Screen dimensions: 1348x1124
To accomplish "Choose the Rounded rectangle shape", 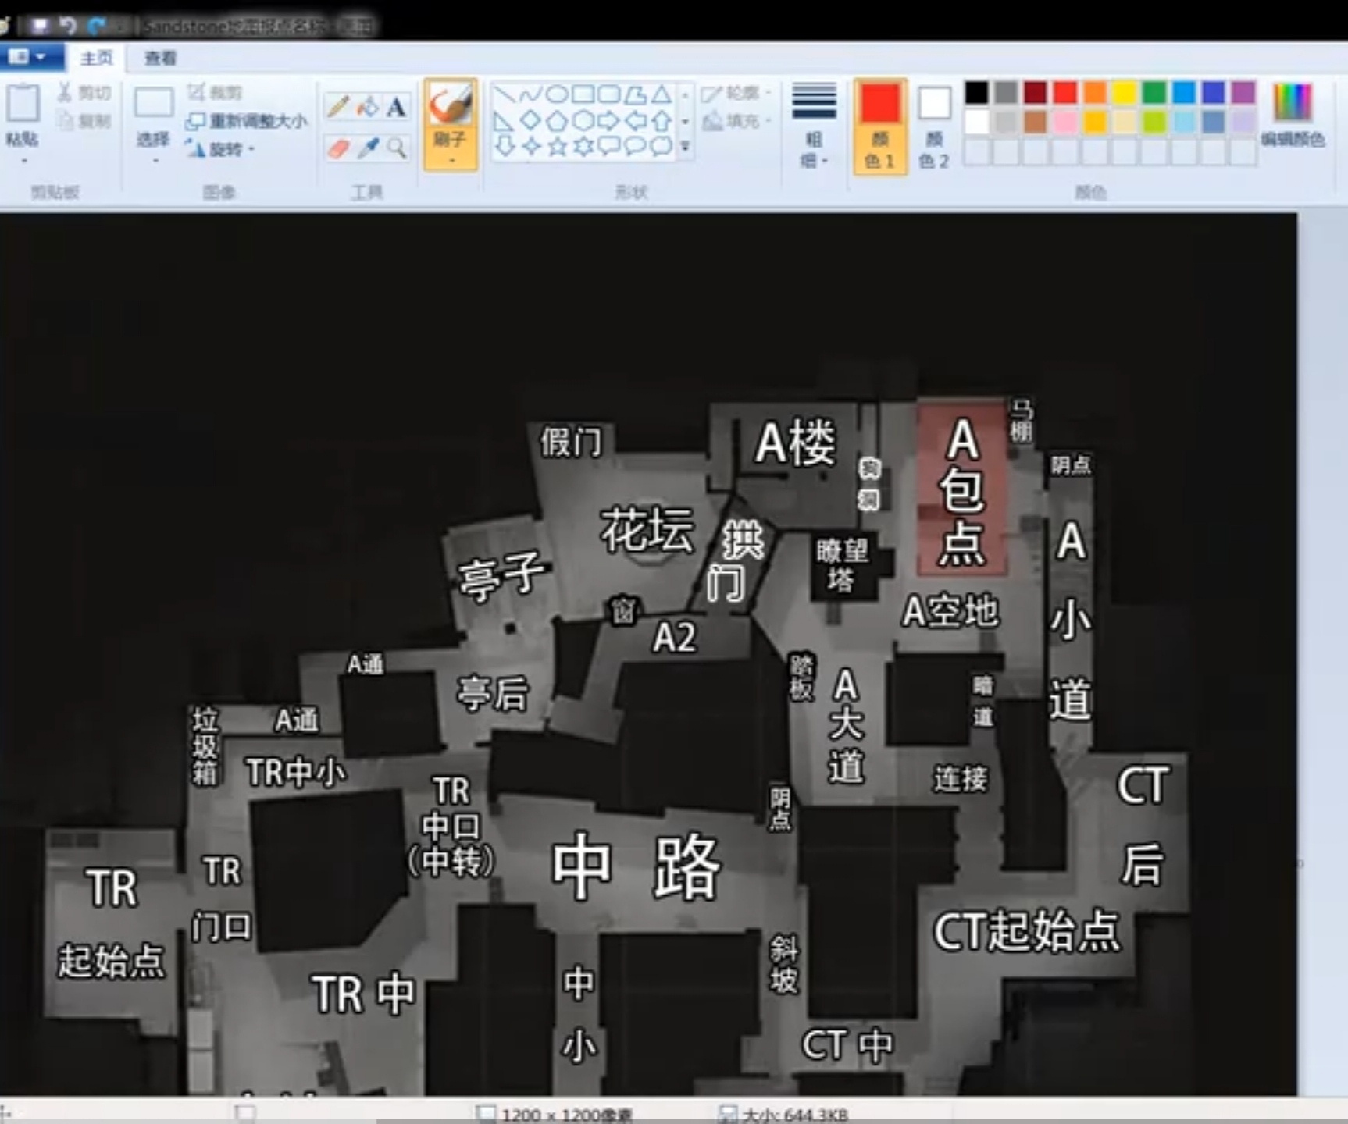I will coord(608,95).
